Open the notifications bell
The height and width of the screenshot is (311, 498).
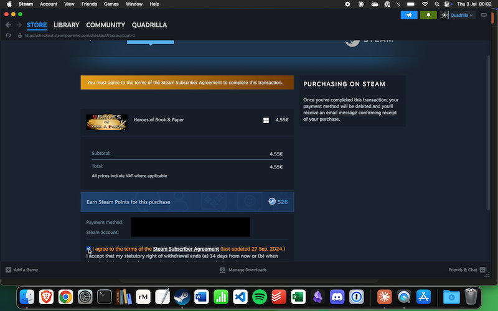428,15
